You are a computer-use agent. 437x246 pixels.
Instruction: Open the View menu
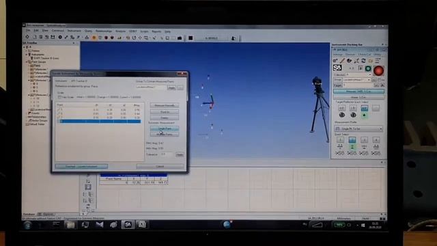(45, 30)
